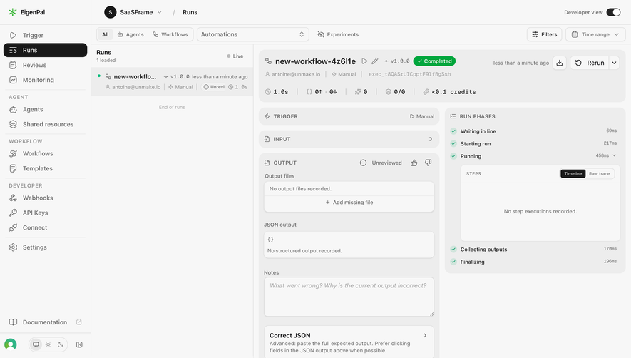Toggle the Experiments visibility
Viewport: 631px width, 358px height.
tap(338, 34)
